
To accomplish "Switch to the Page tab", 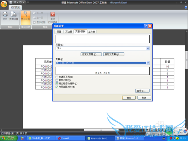I will [x=59, y=32].
